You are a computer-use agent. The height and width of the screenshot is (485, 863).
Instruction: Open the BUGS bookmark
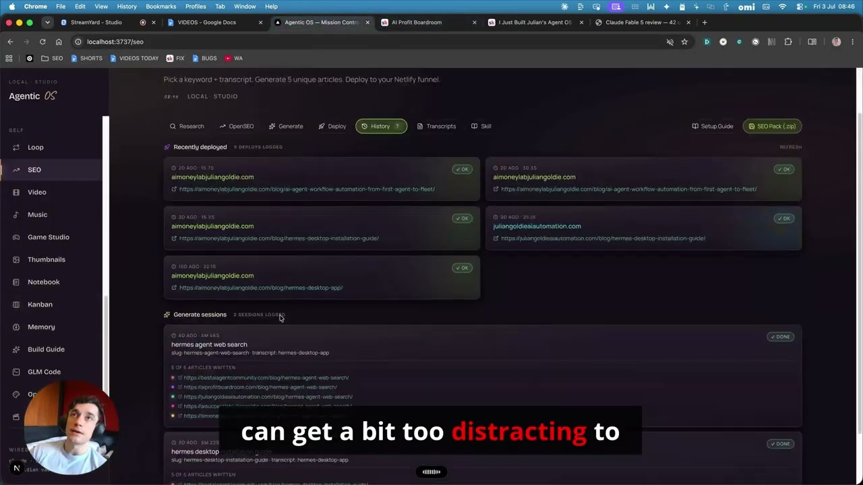(x=204, y=59)
